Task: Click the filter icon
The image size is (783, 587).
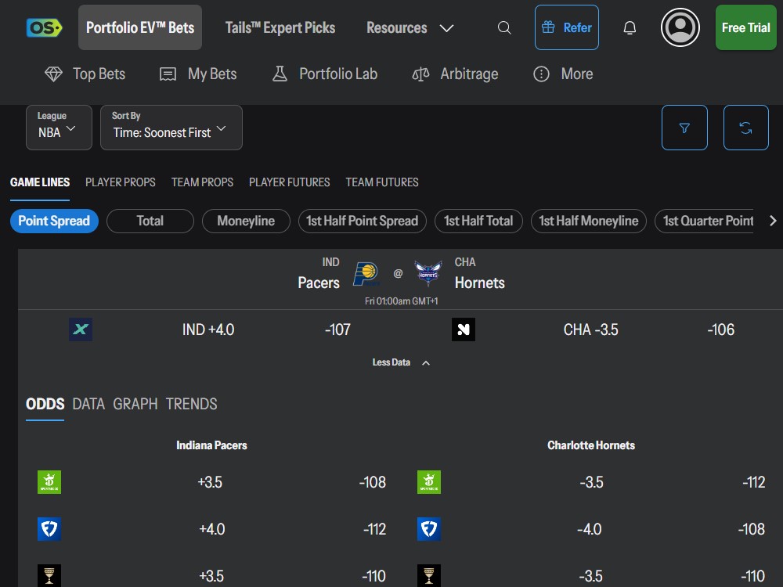Action: click(684, 128)
